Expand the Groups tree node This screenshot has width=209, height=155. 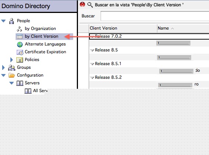coord(3,67)
